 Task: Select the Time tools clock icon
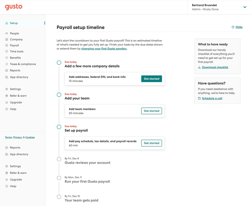7,51
